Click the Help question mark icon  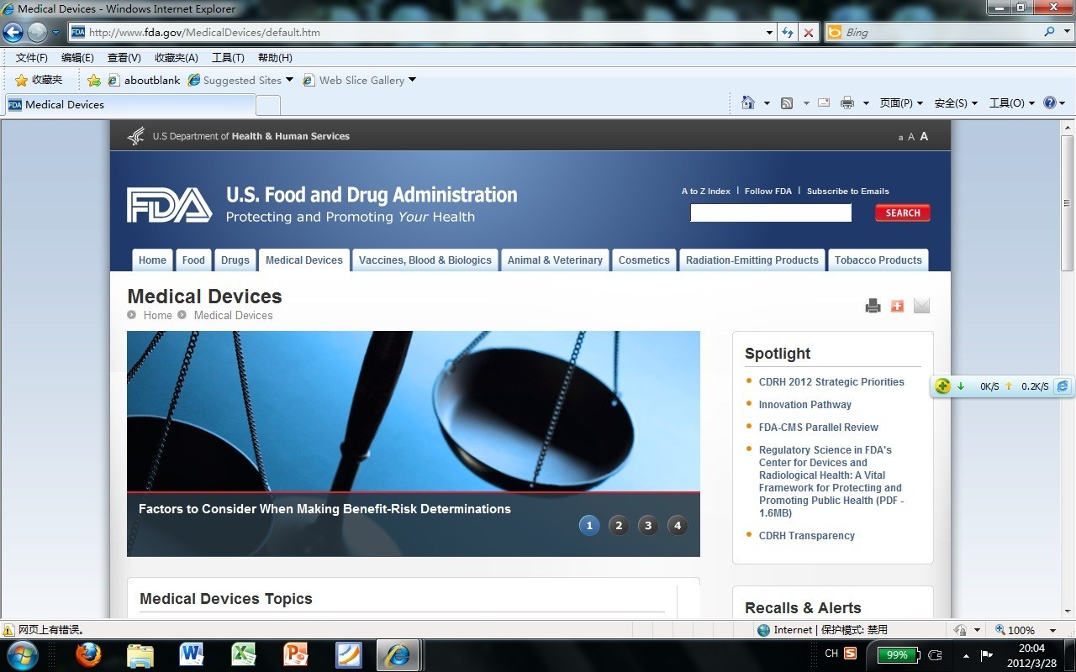1049,102
